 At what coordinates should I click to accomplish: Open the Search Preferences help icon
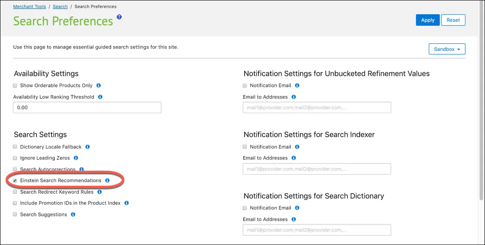(x=119, y=17)
